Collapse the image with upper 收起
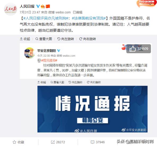The image size is (157, 147). [x=25, y=39]
